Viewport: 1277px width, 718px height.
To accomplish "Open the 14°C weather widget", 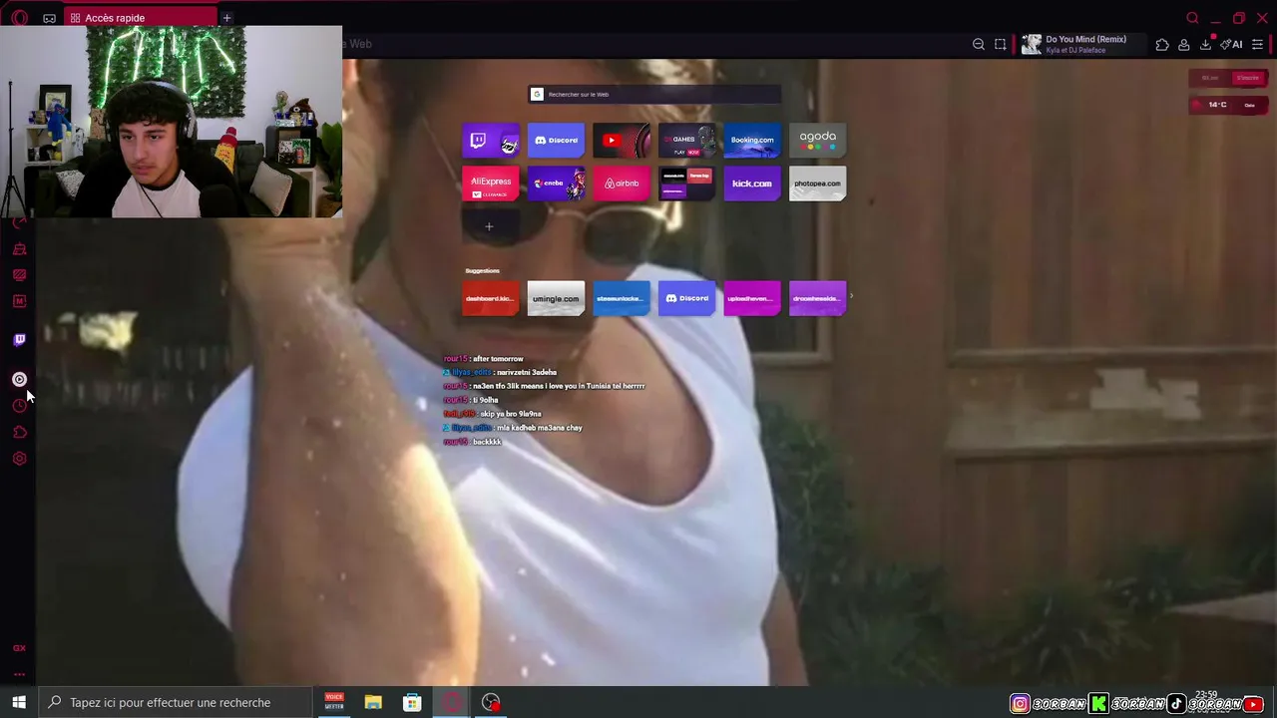I will [x=1228, y=105].
